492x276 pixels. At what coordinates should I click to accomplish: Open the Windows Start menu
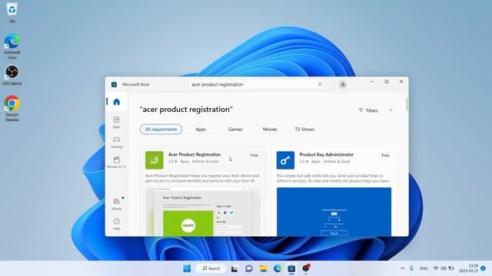(x=187, y=268)
